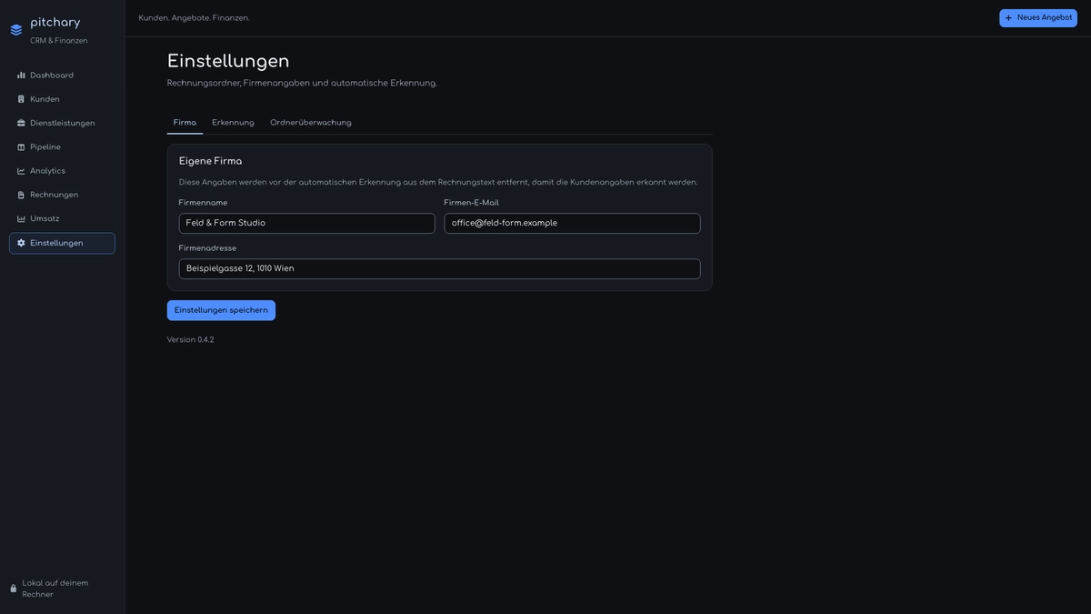Click the Analytics line chart icon

pos(21,171)
